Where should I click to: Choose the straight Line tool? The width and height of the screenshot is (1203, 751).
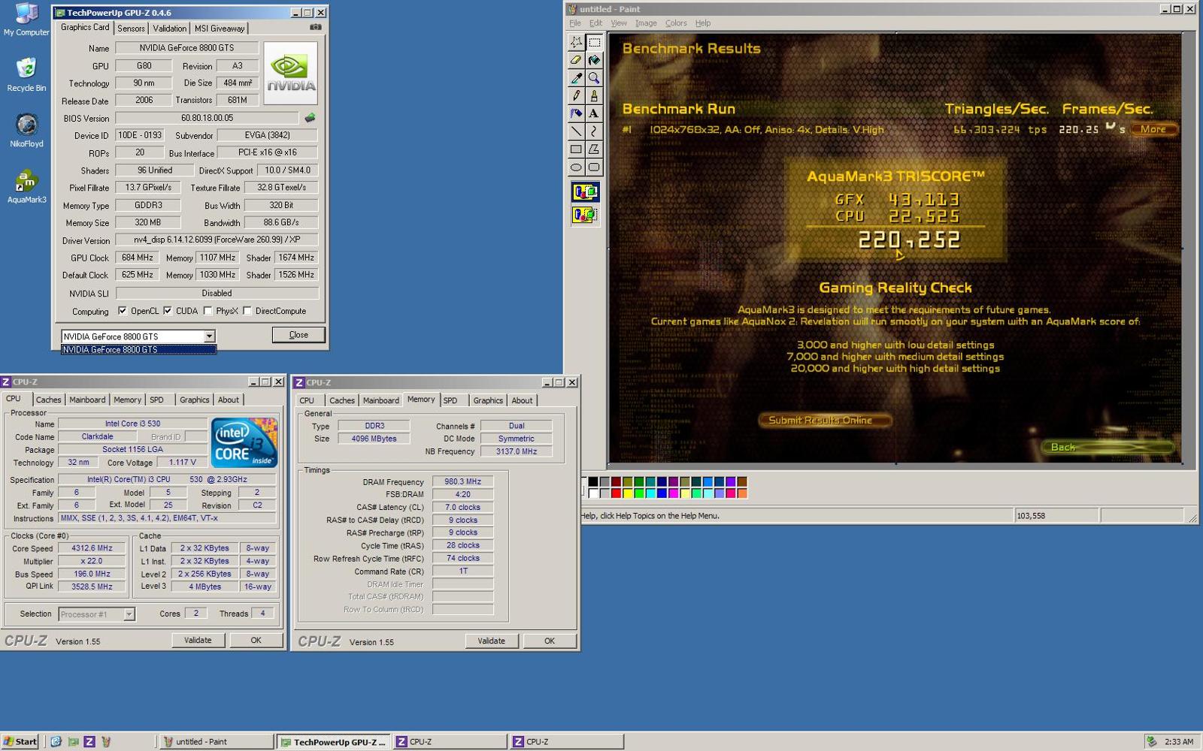point(576,131)
